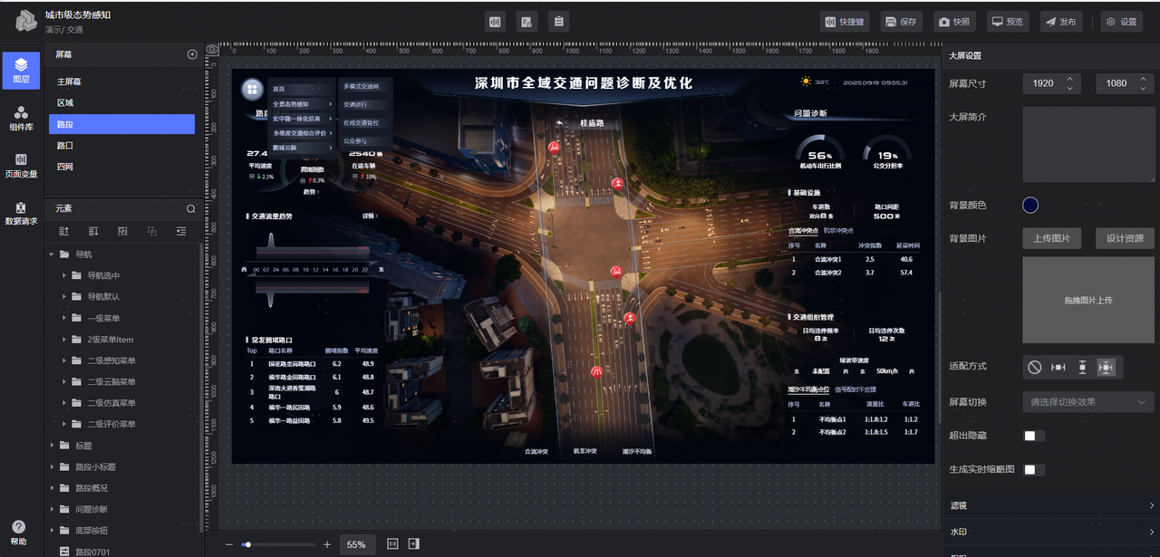Toggle the 生成实时缩略图 switch
This screenshot has width=1160, height=557.
coord(1033,469)
